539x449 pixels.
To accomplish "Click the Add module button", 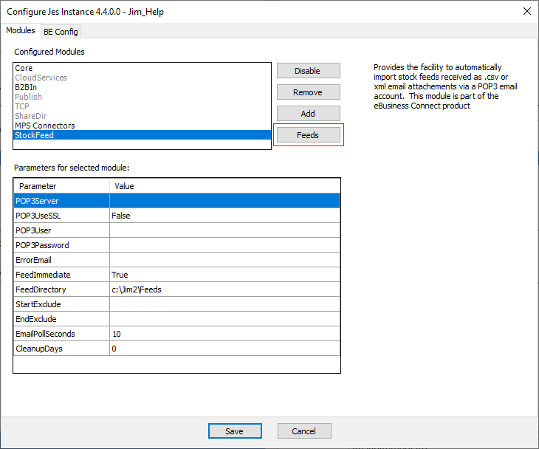I will pyautogui.click(x=307, y=114).
